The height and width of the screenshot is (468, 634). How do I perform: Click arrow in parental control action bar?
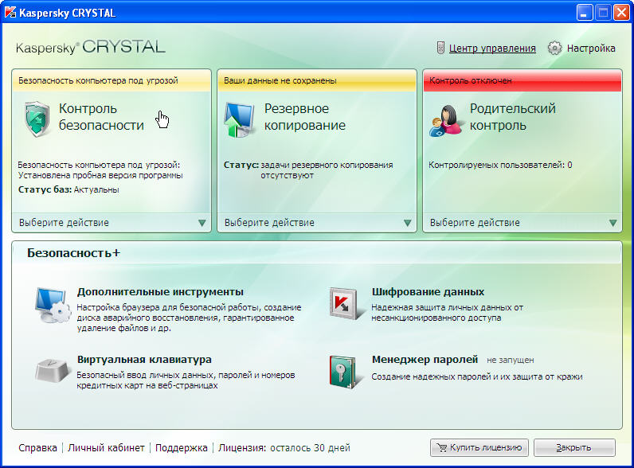point(613,223)
